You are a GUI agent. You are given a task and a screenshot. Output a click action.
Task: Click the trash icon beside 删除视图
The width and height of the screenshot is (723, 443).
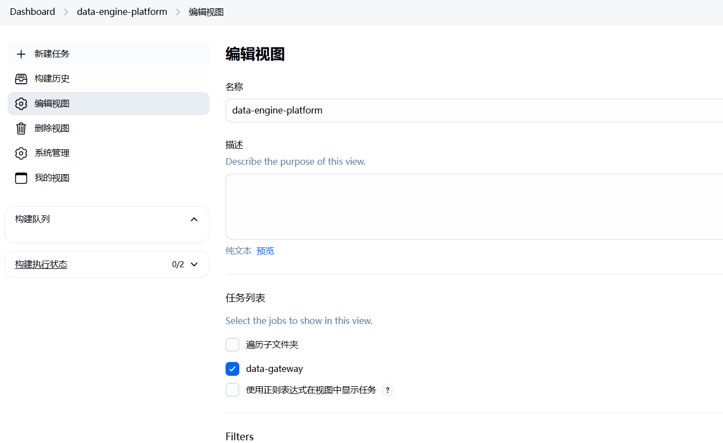[x=21, y=128]
